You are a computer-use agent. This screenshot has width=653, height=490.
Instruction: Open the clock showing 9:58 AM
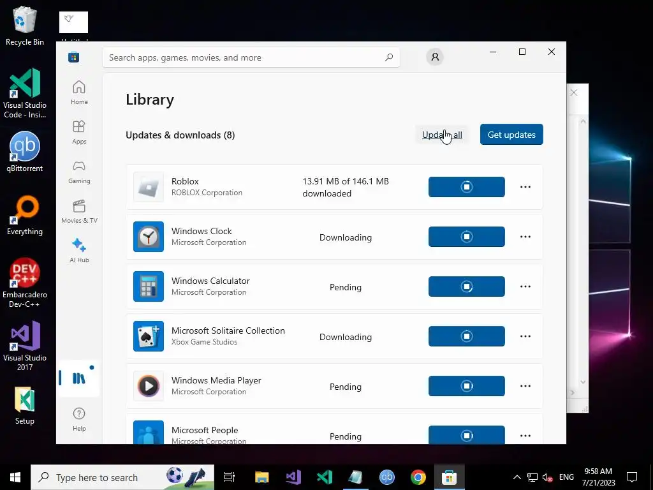point(598,477)
